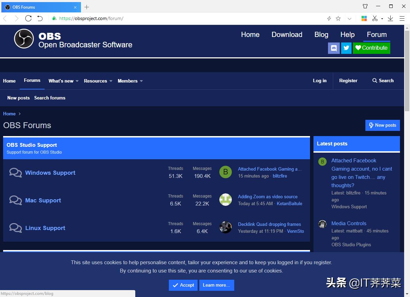Open the Discord icon button
This screenshot has height=297, width=410.
(x=334, y=48)
